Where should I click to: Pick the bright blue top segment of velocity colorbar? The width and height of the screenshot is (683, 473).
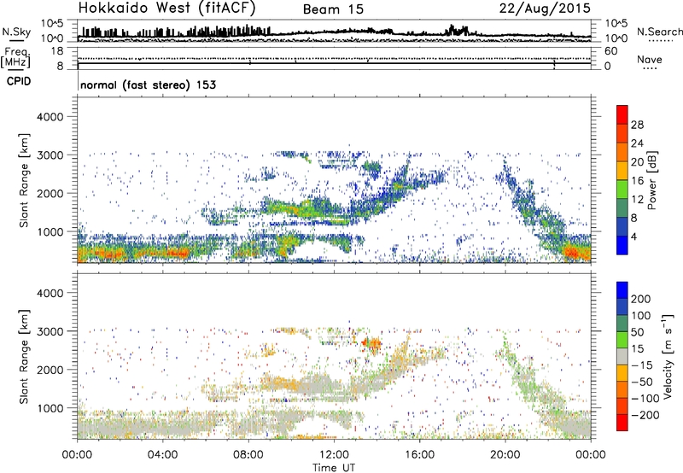(x=622, y=290)
